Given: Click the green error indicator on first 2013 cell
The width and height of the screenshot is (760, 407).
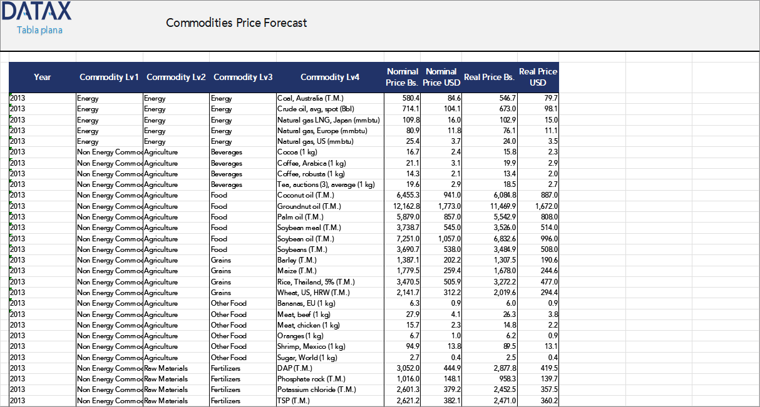Looking at the screenshot, I should 11,95.
